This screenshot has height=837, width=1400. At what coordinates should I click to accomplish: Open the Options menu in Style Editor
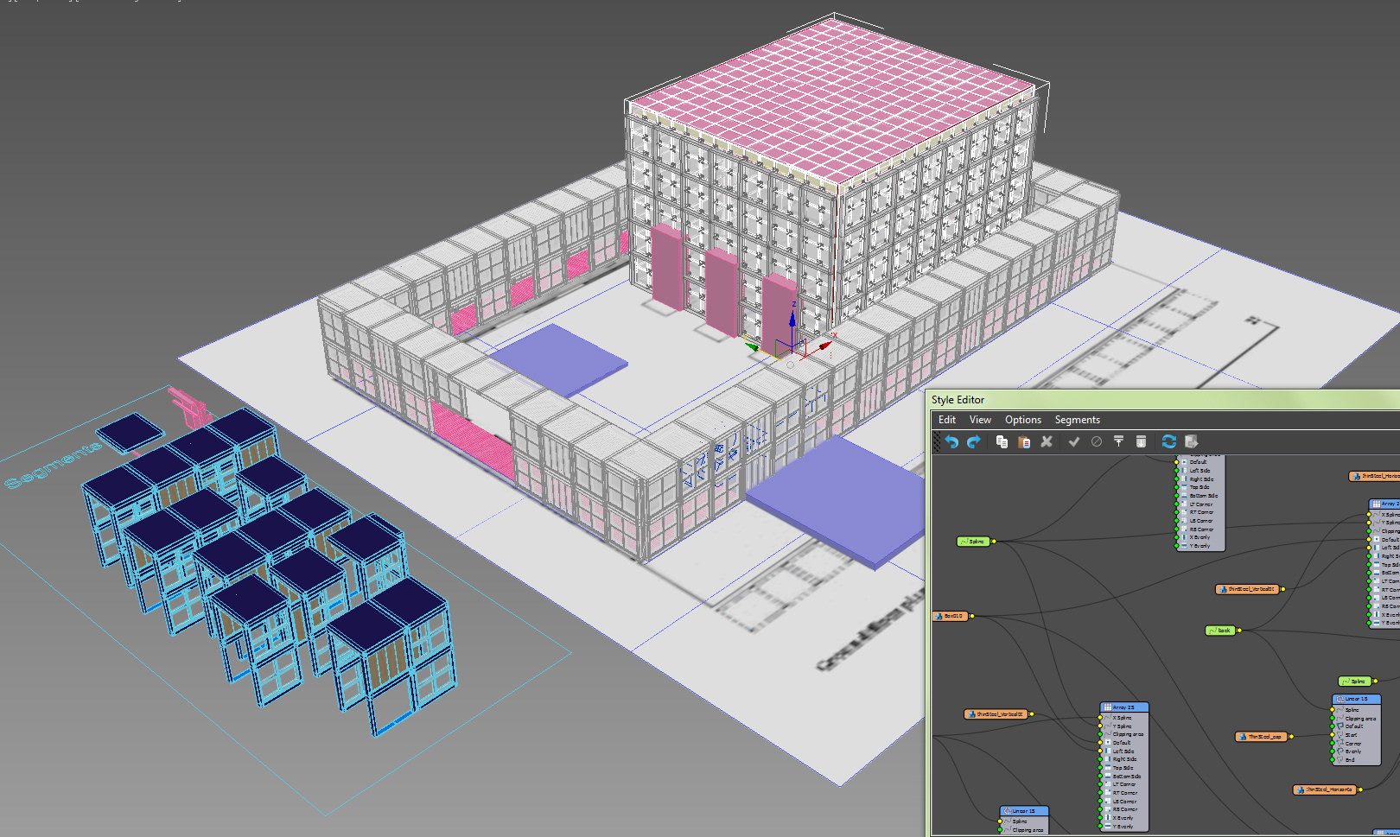pyautogui.click(x=1023, y=420)
